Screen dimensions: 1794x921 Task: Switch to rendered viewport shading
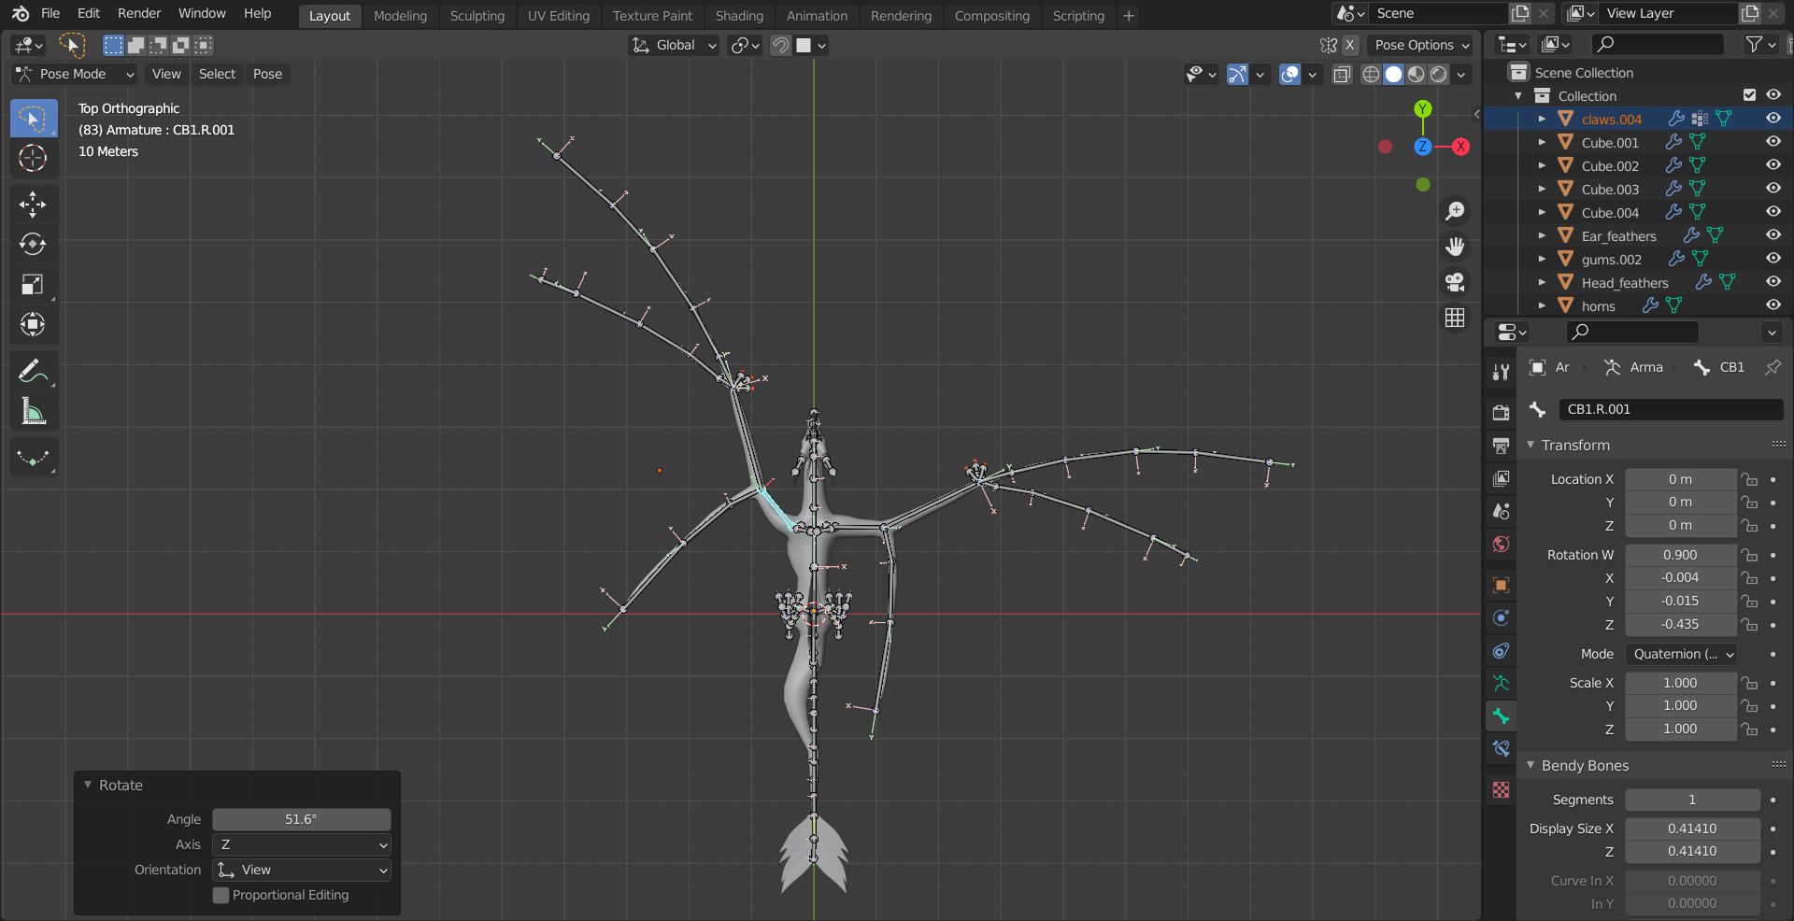click(x=1439, y=75)
